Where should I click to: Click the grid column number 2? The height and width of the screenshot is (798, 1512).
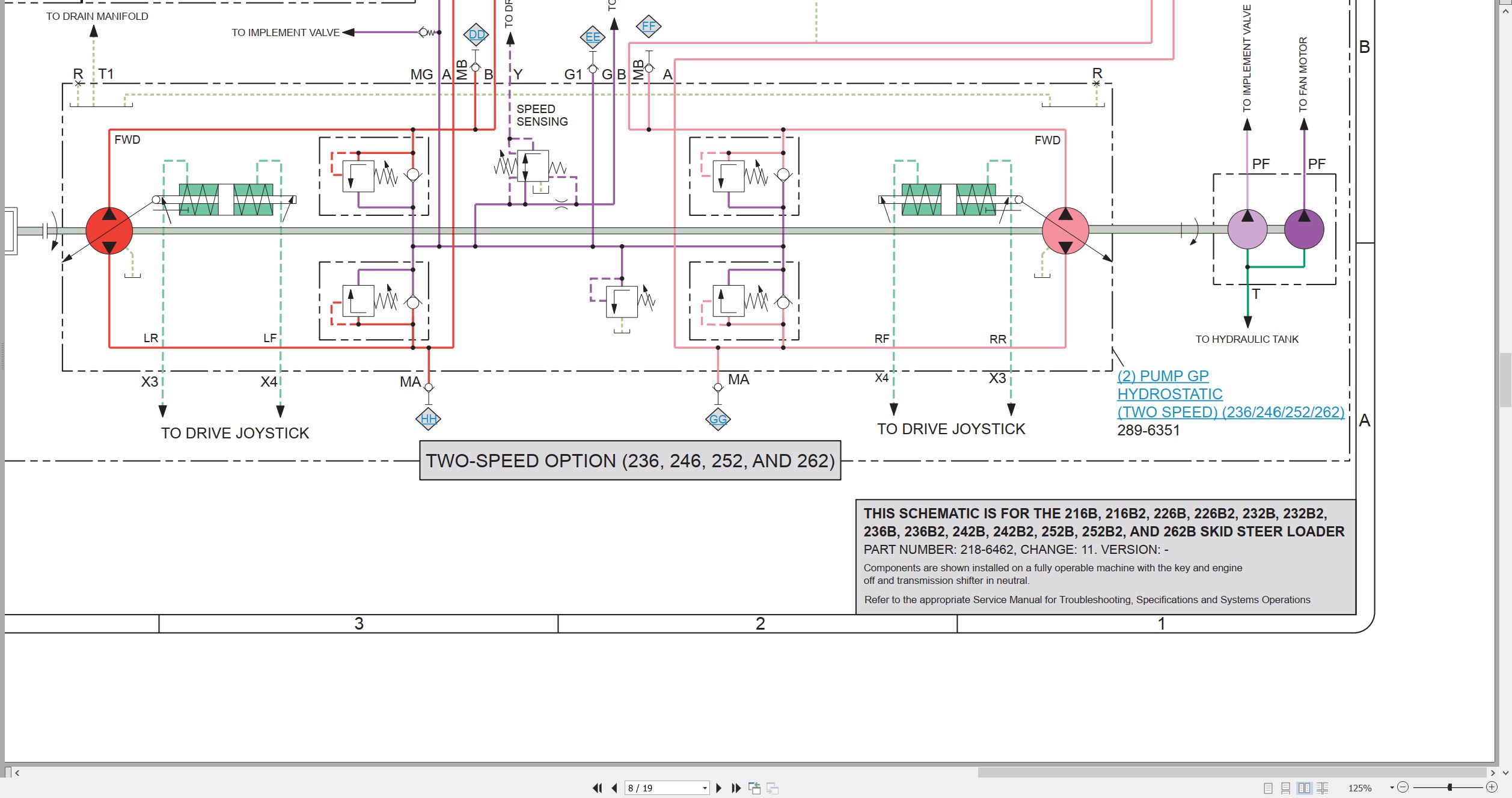coord(761,624)
